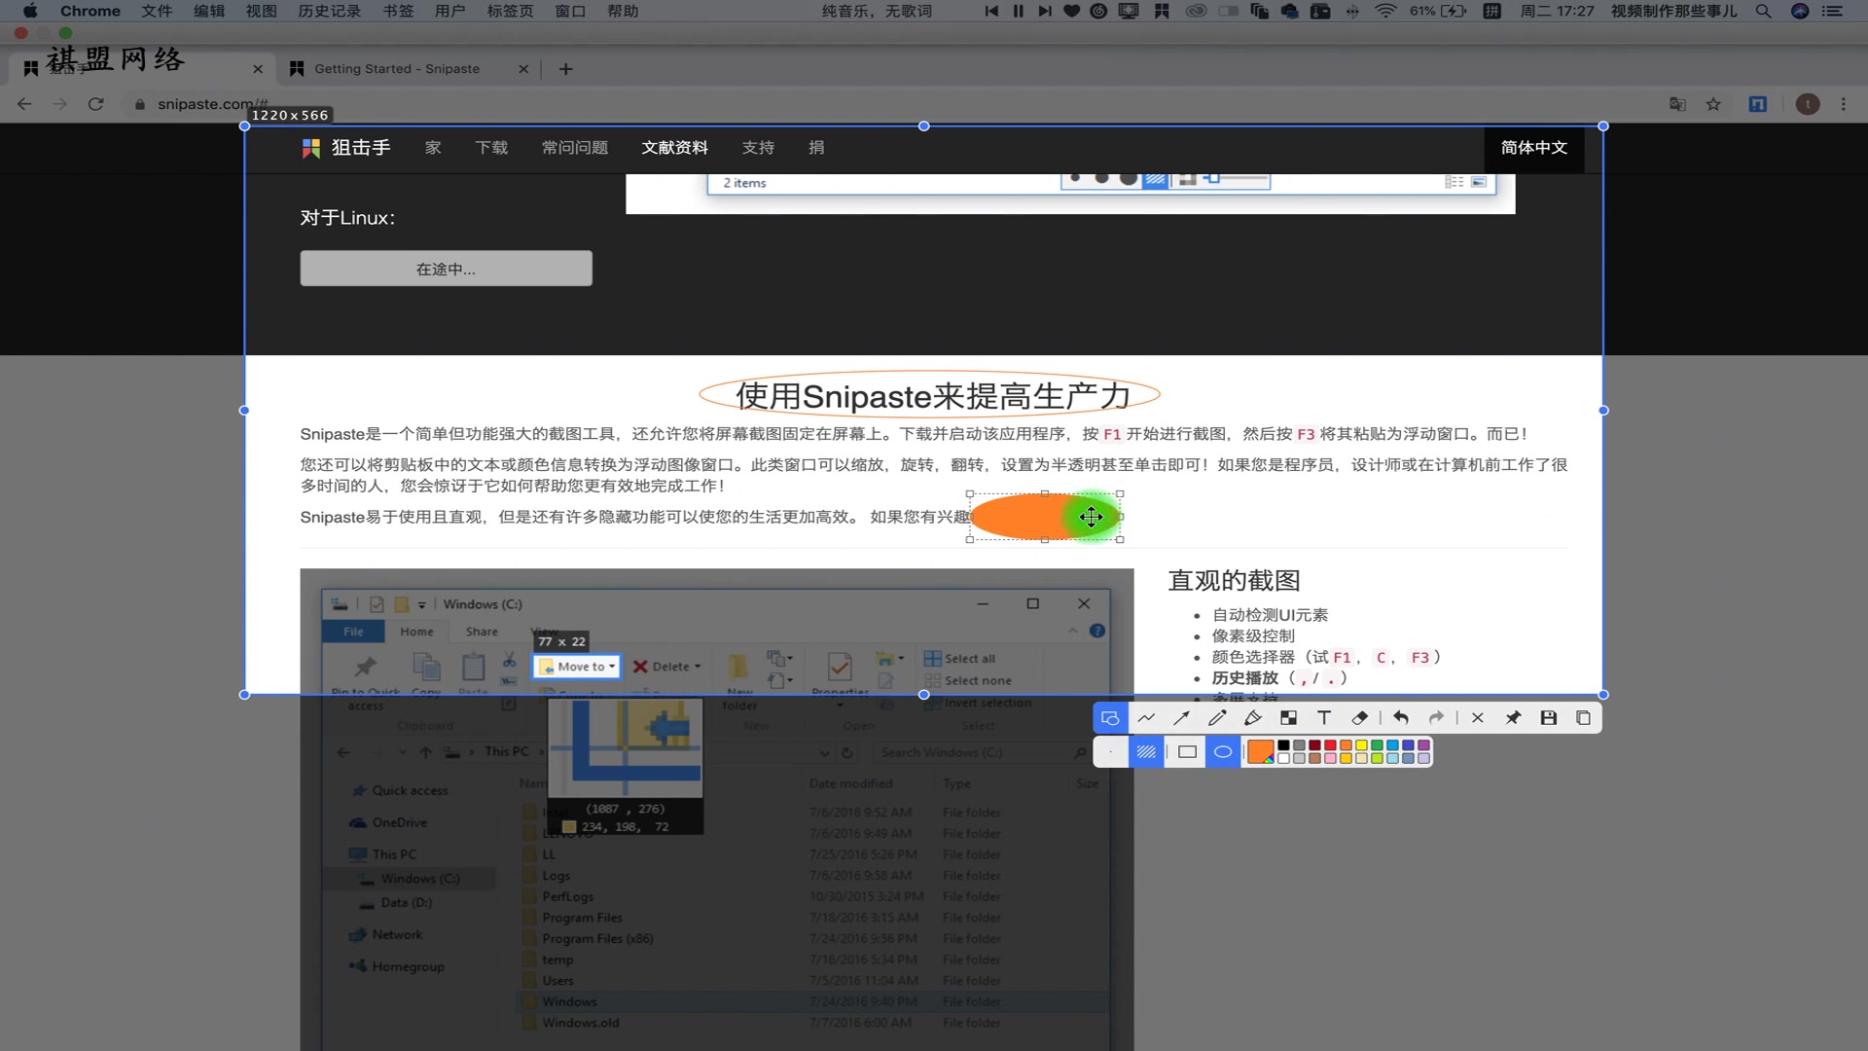Pick the red color swatch

[1330, 745]
